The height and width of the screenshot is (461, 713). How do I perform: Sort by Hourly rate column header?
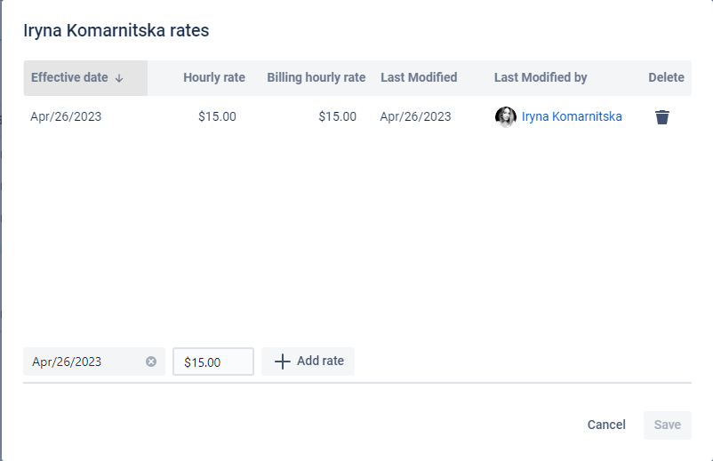point(214,77)
